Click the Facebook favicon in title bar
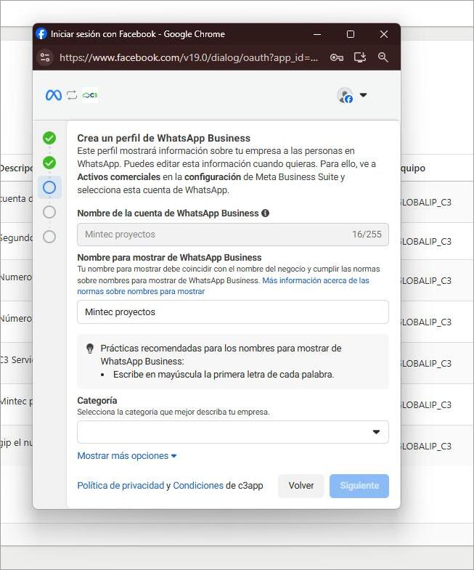 point(41,34)
